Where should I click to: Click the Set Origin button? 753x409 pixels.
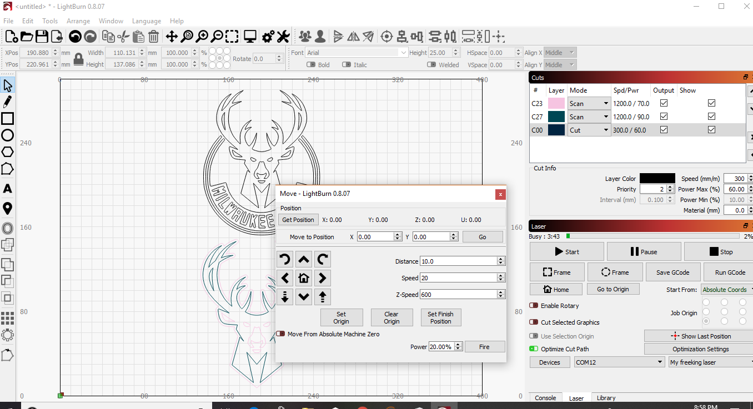(341, 317)
